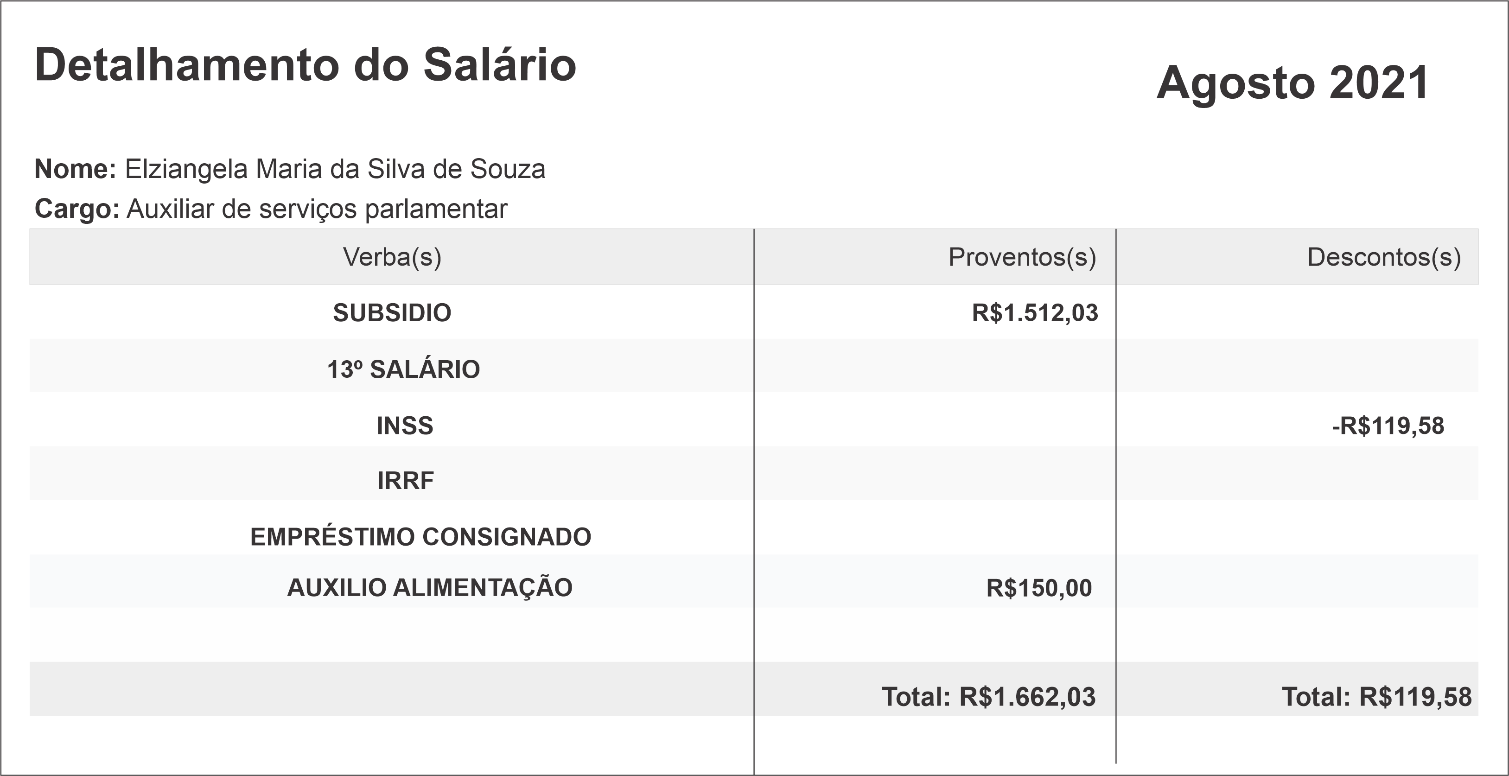Select the "EMPRÉSTIMO CONSIGNADO" row label
This screenshot has width=1509, height=776.
point(420,537)
